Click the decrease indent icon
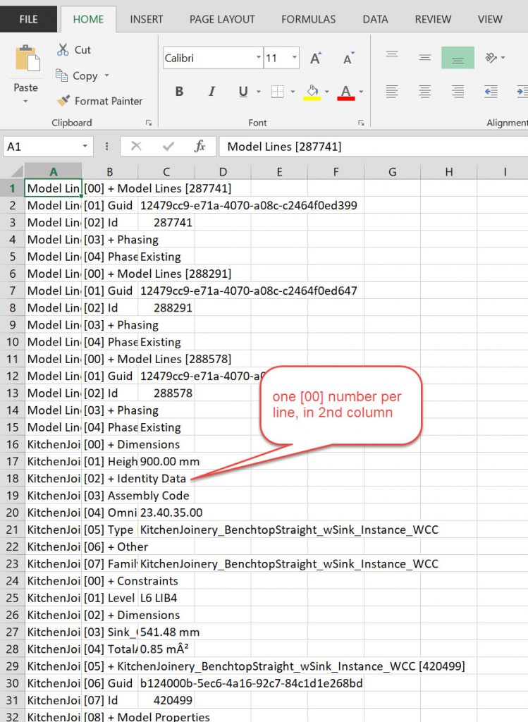 coord(491,92)
